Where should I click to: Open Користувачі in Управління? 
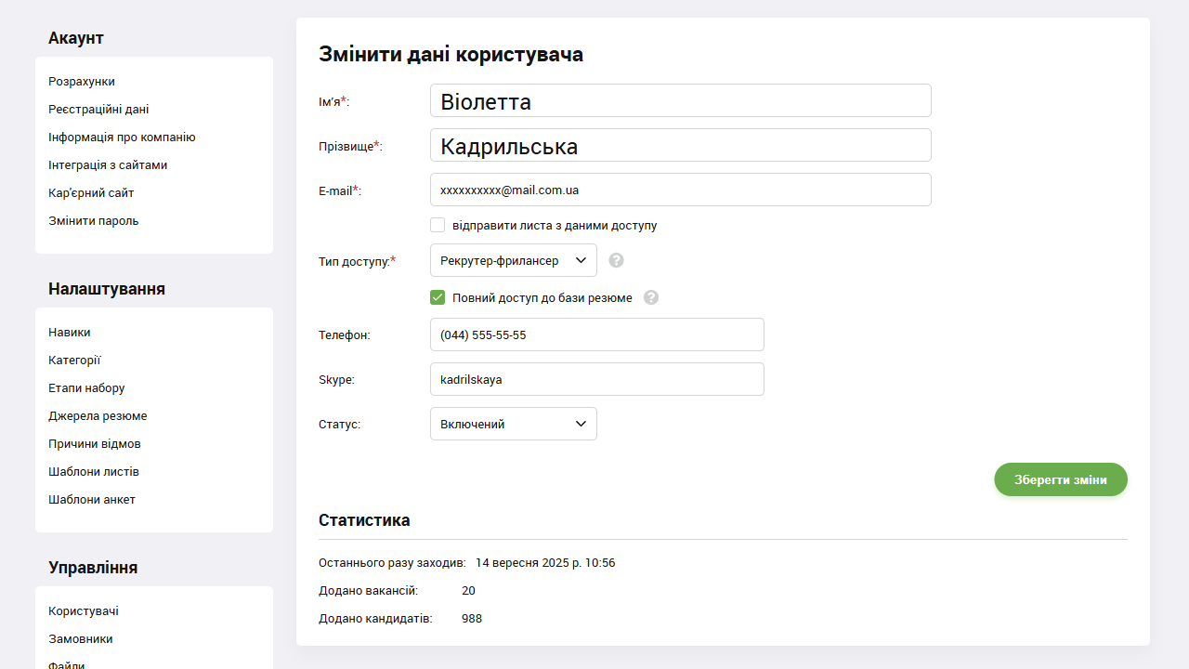click(x=83, y=610)
